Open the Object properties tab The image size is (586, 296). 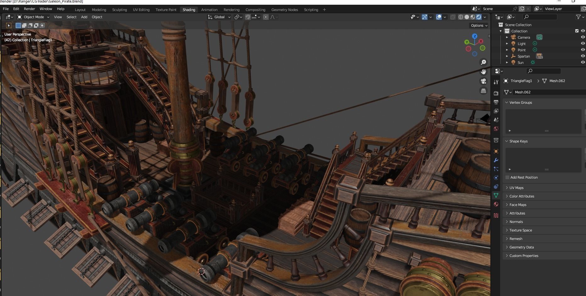point(496,151)
